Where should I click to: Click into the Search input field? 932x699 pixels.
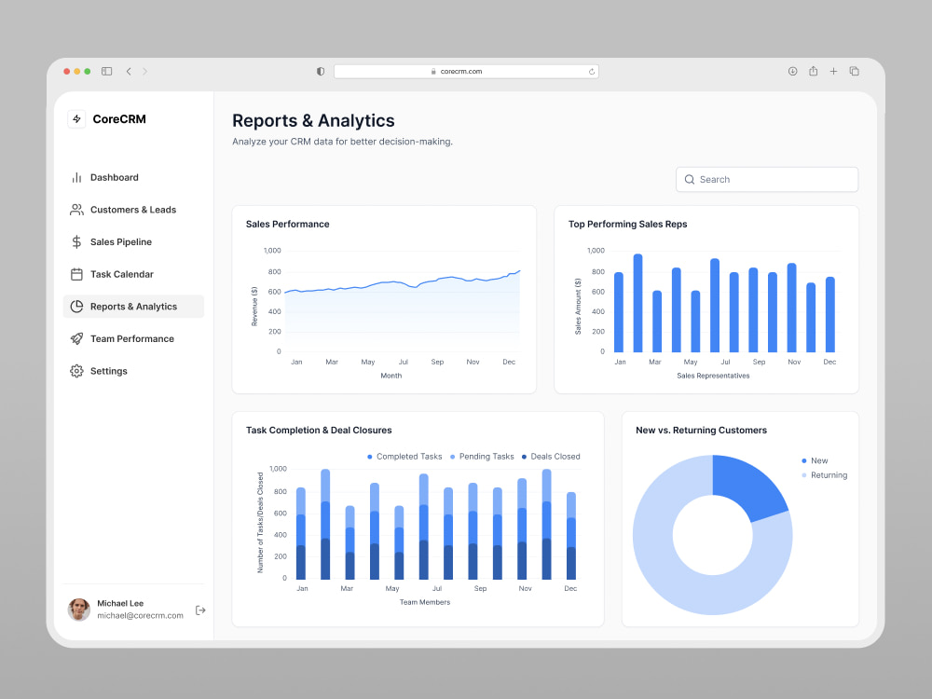(767, 180)
